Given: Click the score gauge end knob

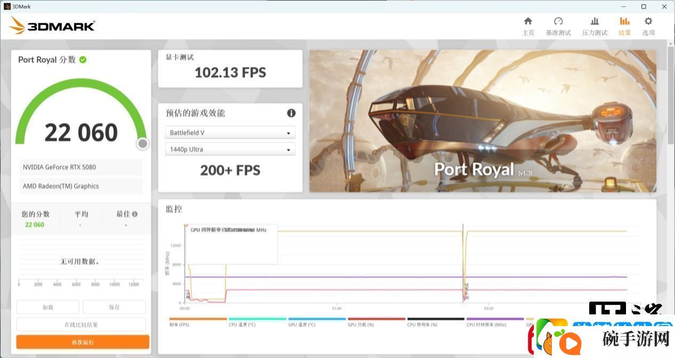Looking at the screenshot, I should [142, 144].
